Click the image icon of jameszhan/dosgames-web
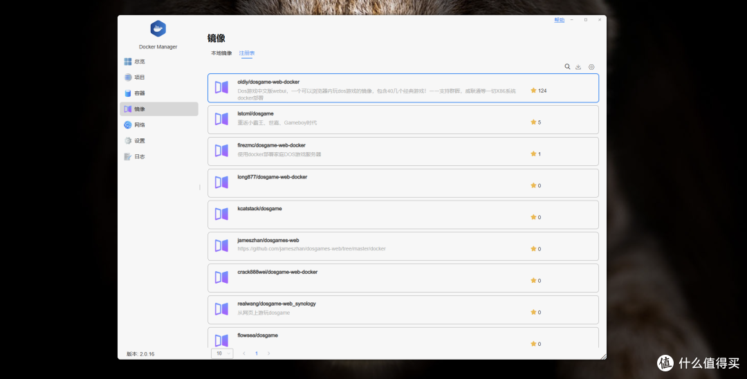 click(221, 246)
